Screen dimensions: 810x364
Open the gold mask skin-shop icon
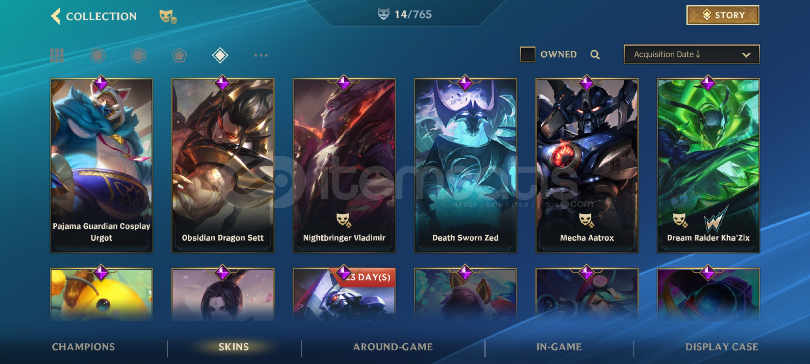[x=168, y=17]
